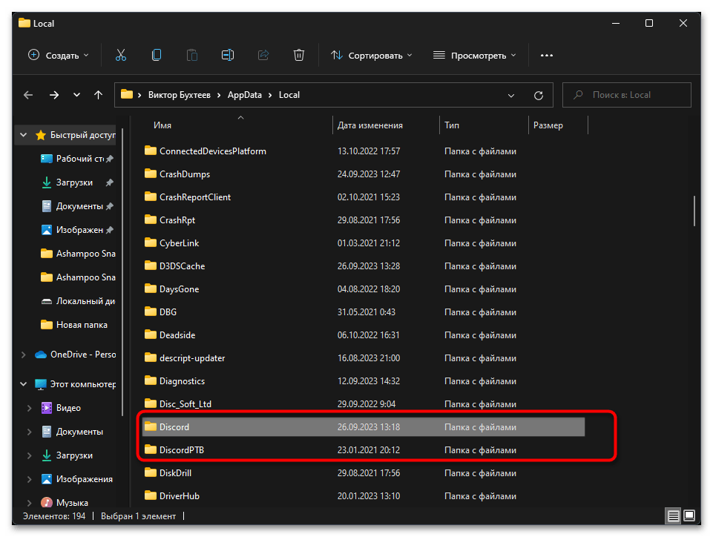
Task: Click the Cut scissors icon in toolbar
Action: 121,55
